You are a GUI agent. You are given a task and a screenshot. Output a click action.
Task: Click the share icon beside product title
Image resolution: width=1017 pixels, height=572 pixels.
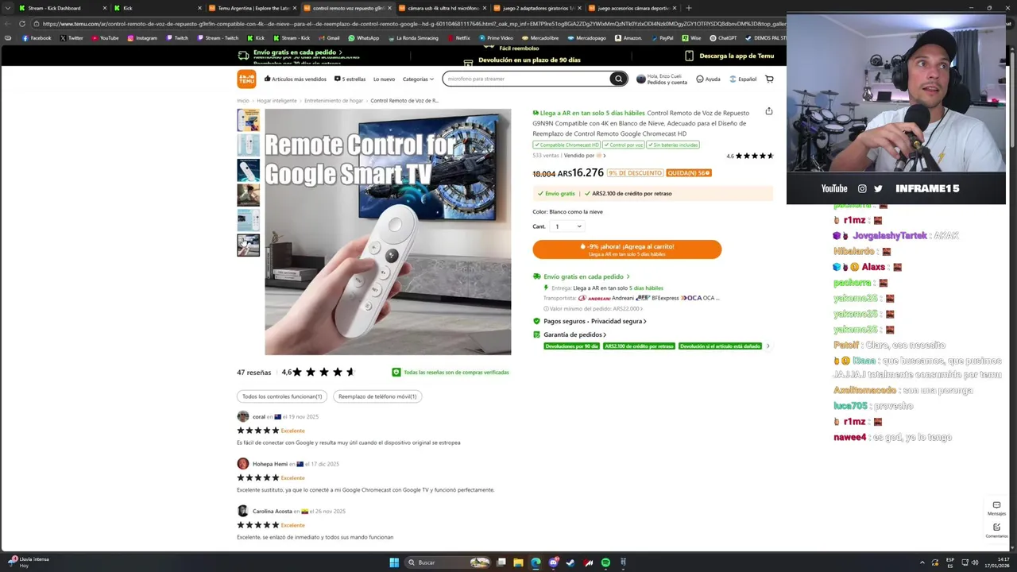(768, 111)
